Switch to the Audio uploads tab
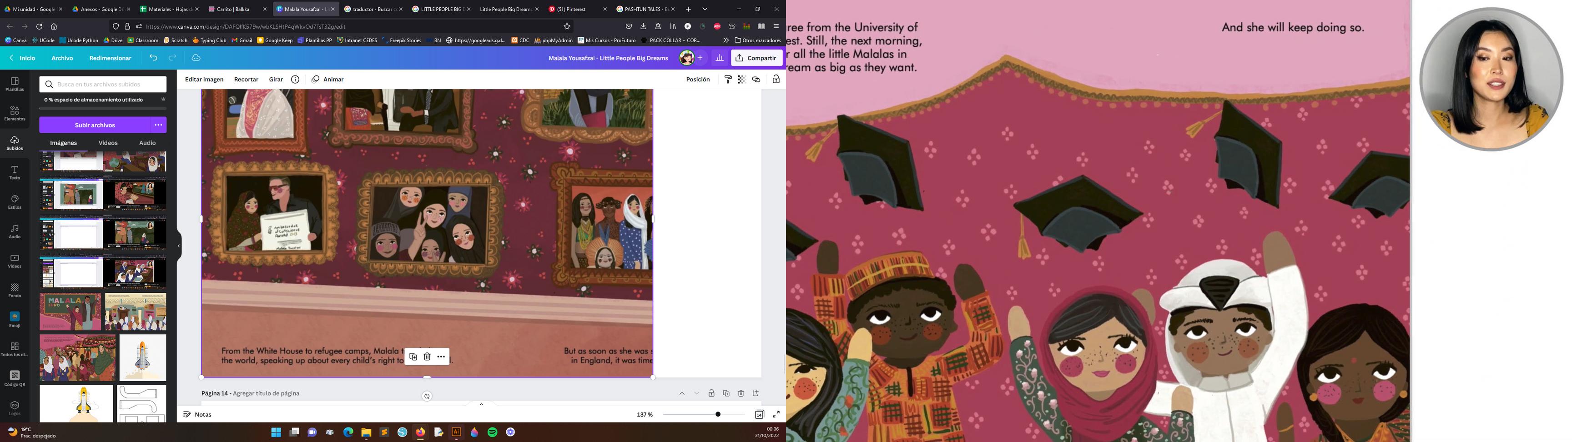 click(148, 143)
